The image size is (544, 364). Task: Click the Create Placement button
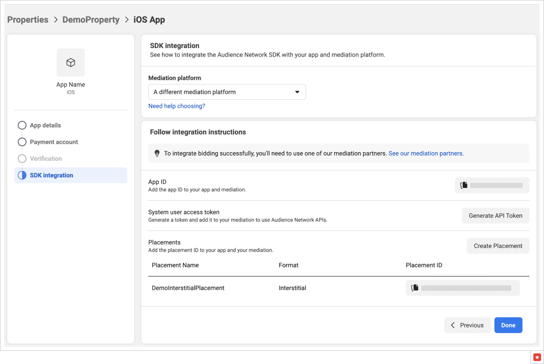point(498,246)
